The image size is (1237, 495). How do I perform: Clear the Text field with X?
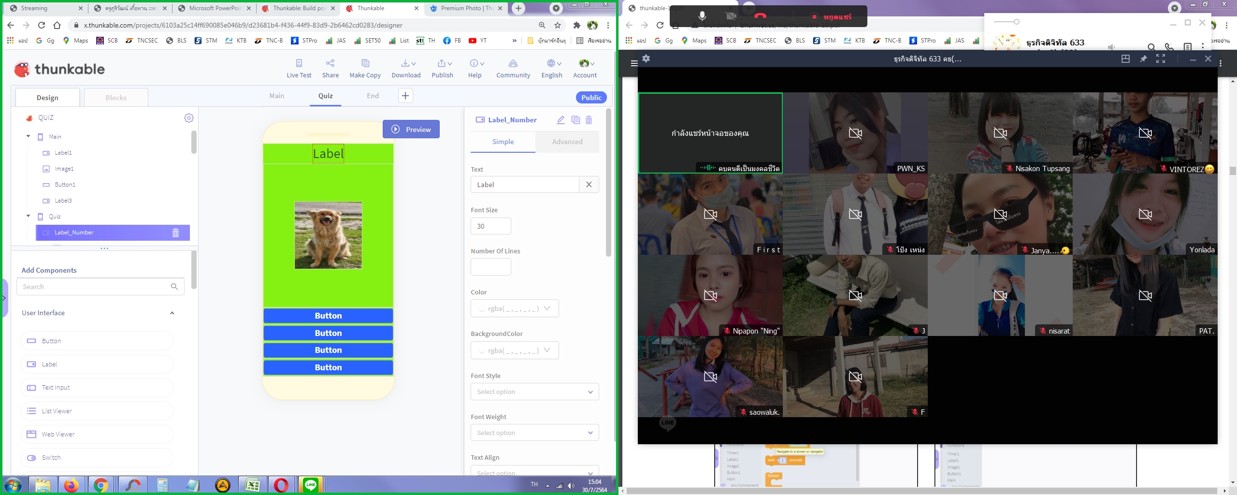589,184
